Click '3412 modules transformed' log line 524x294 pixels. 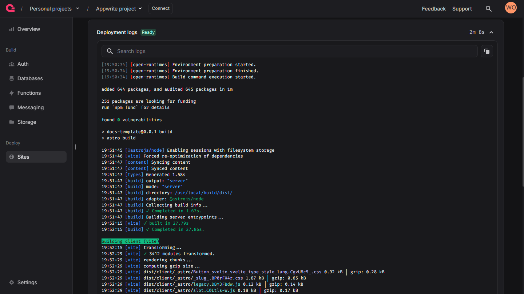click(x=158, y=254)
